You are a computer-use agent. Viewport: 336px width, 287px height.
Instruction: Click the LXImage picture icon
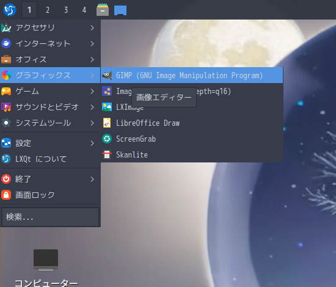(107, 107)
